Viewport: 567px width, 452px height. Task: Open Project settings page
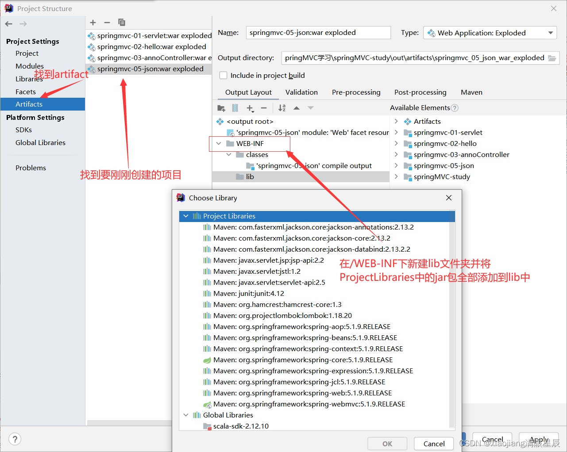click(27, 53)
